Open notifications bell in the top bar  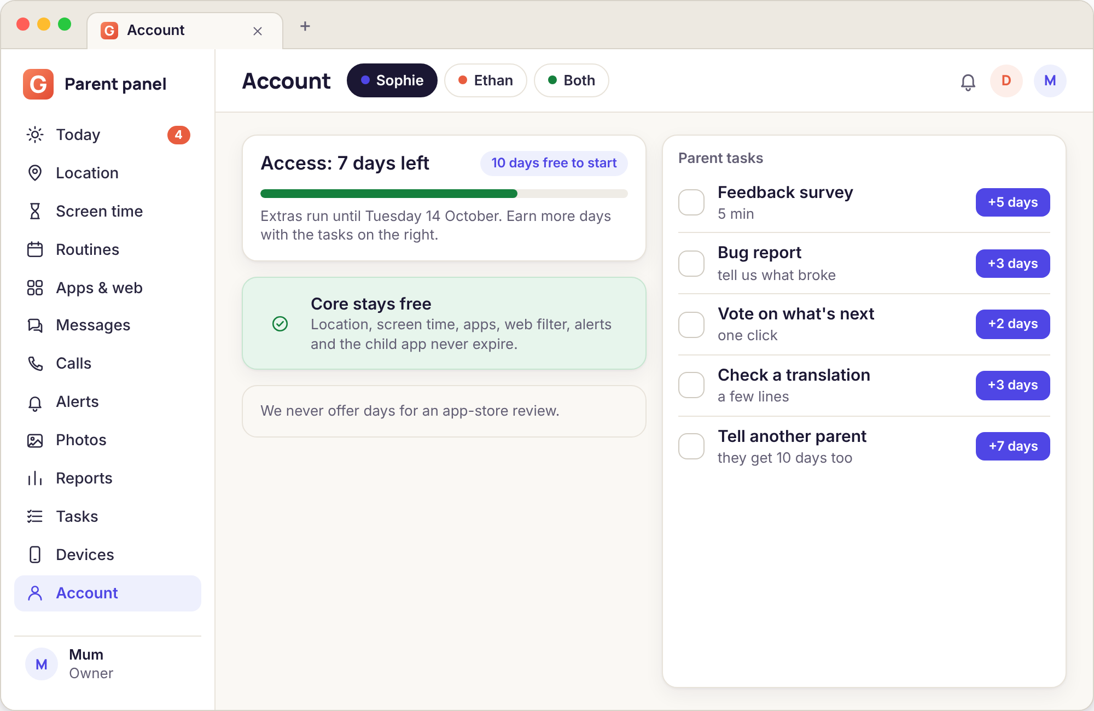[x=968, y=81]
